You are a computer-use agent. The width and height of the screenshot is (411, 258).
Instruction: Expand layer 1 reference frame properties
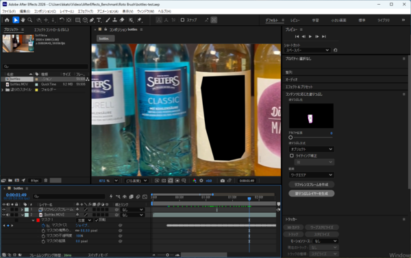22,209
